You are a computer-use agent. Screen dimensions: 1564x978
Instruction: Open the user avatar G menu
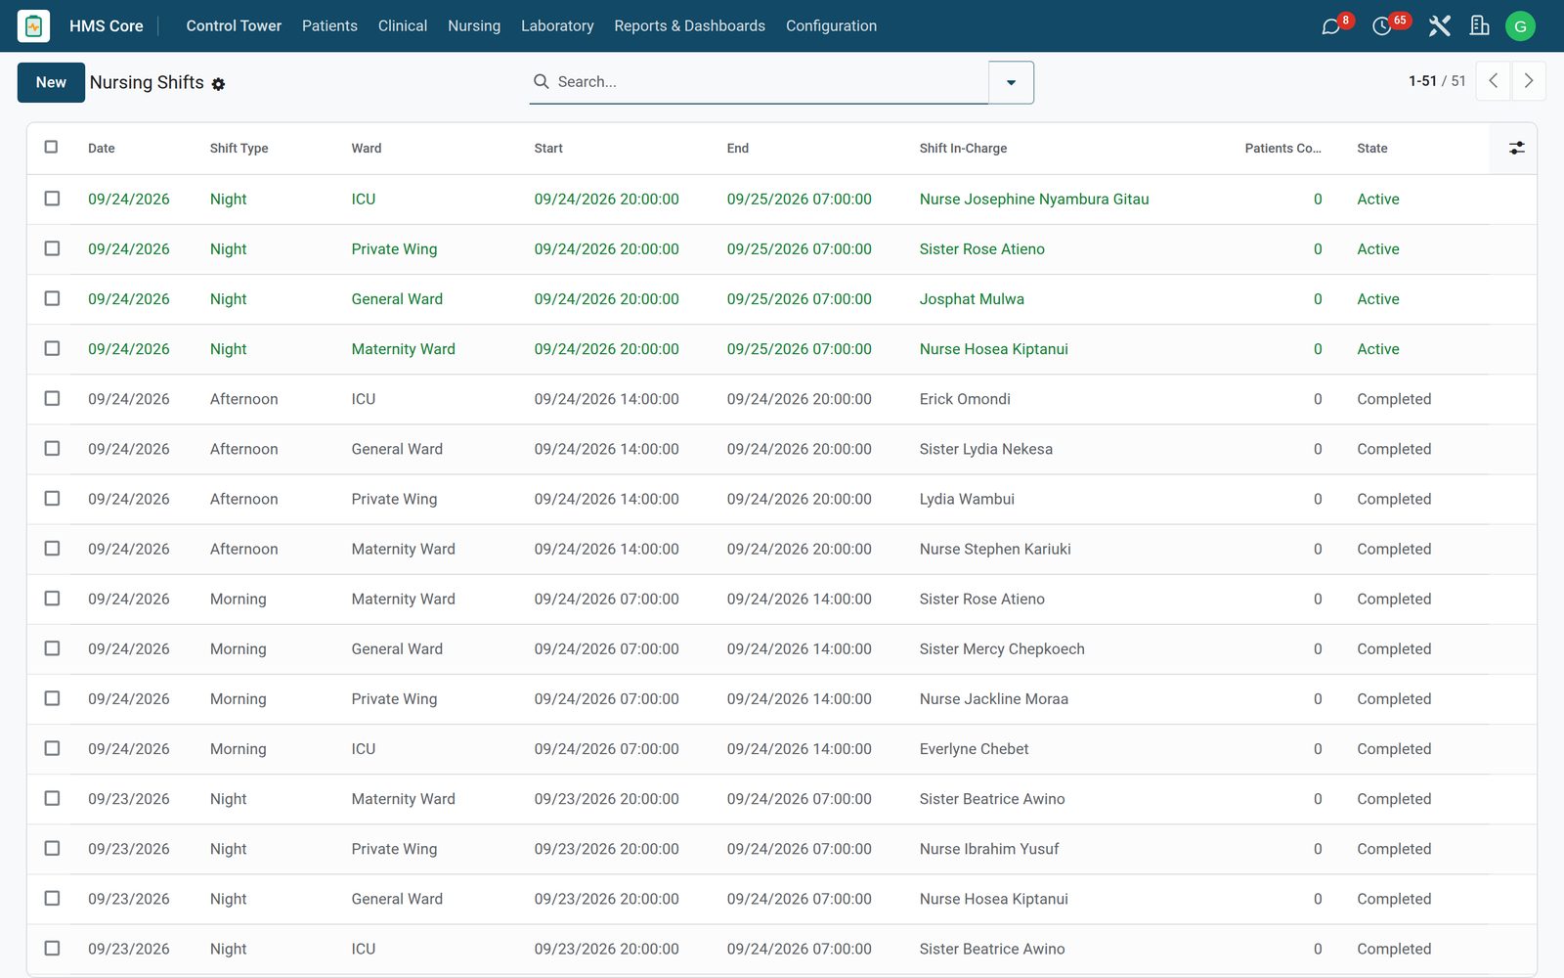click(x=1520, y=26)
